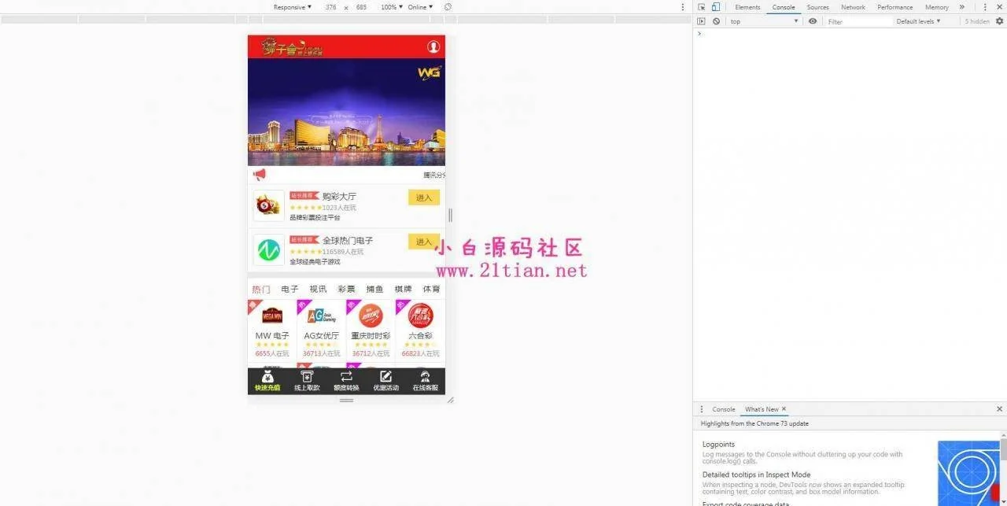Show the console sidebar panel
This screenshot has width=1007, height=506.
tap(702, 21)
